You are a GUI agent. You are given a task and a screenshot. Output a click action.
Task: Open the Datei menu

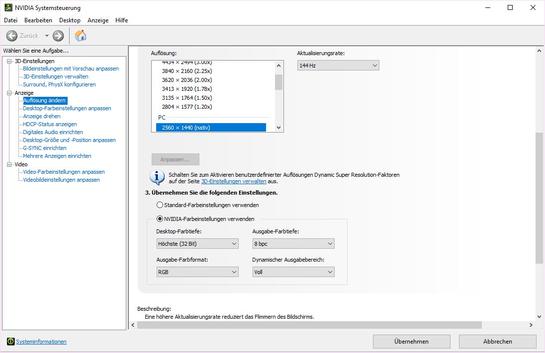coord(11,20)
